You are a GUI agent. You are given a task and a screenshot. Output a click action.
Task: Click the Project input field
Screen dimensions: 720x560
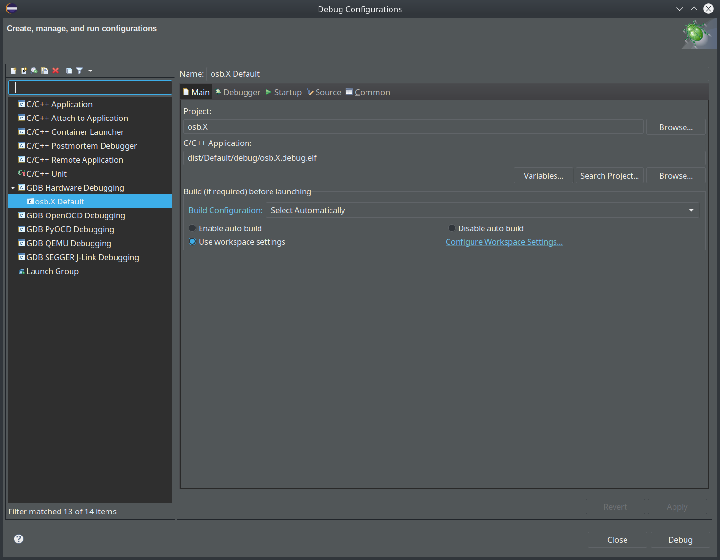click(413, 127)
